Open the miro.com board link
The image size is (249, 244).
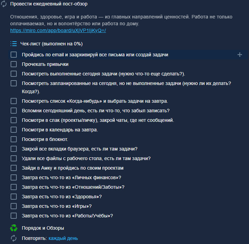pyautogui.click(x=58, y=31)
